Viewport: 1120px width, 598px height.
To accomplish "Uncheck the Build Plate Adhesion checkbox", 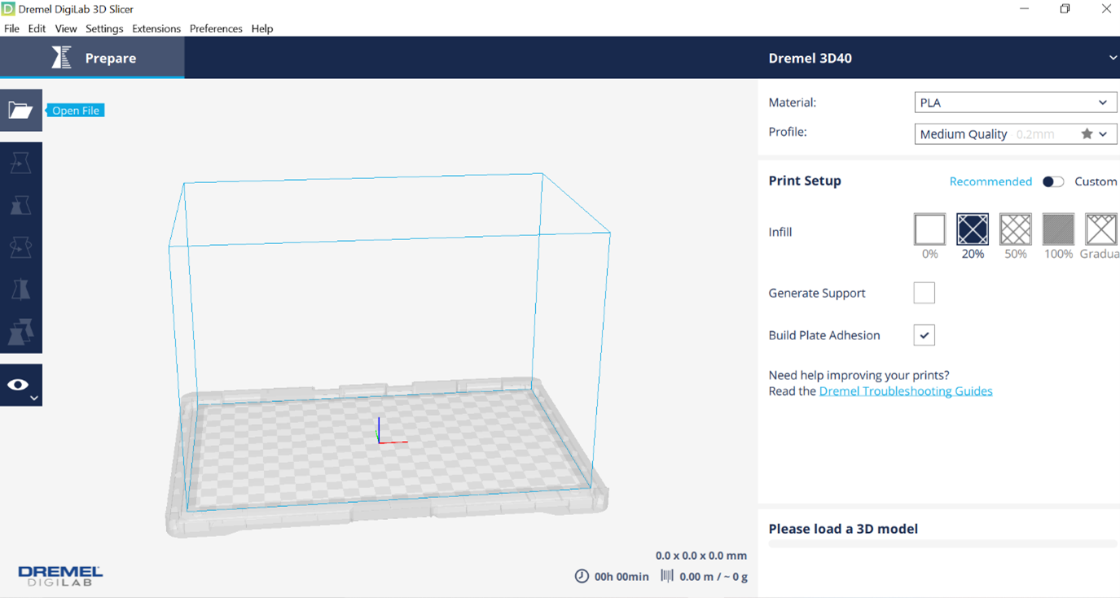I will click(x=924, y=335).
